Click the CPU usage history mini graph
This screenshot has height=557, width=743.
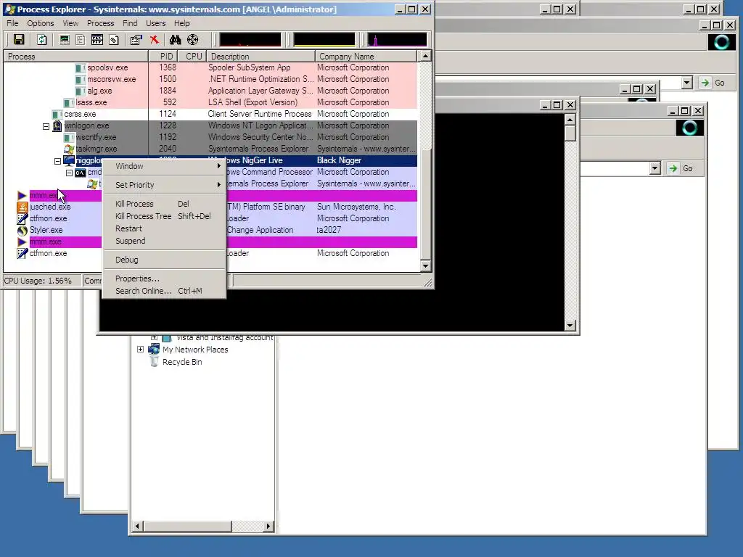250,40
